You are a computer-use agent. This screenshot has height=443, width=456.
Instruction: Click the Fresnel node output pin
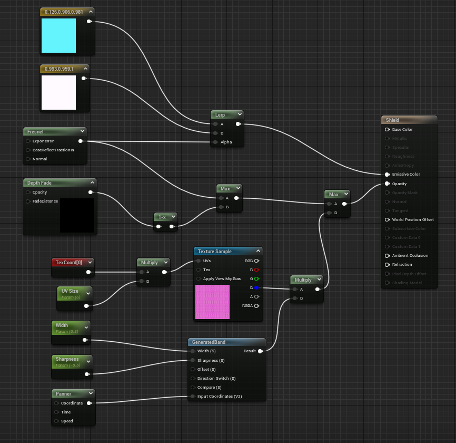(80, 141)
